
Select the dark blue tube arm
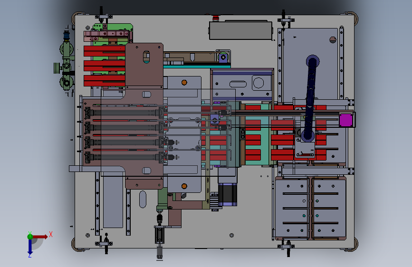point(310,98)
